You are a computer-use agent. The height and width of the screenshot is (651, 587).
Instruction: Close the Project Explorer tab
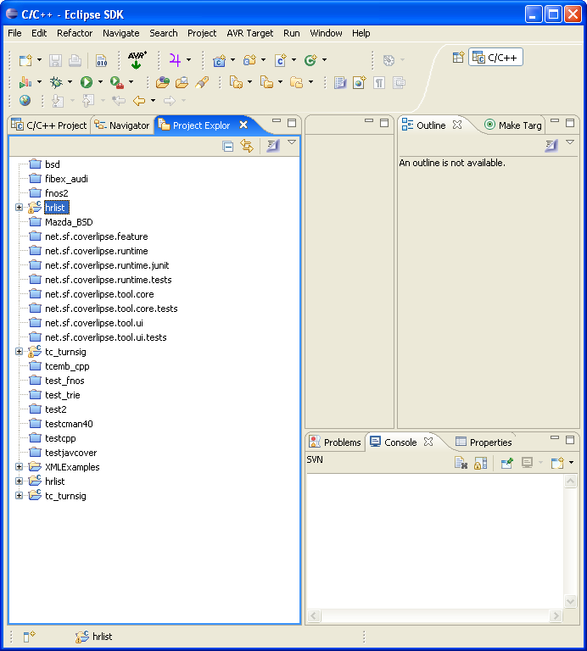pos(243,125)
